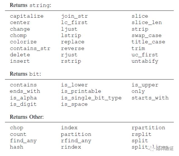This screenshot has height=156, width=179.
Task: Click the Returns string heading
Action: click(x=30, y=5)
